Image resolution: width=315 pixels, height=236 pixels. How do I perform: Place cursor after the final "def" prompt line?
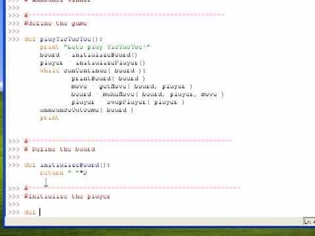(x=40, y=212)
